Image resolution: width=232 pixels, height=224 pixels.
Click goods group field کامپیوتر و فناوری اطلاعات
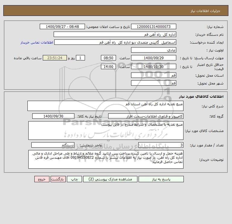146,116
